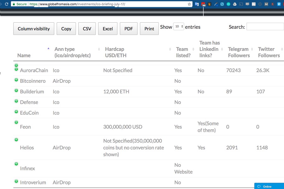The image size is (284, 189).
Task: Open the Google Translate extension icon
Action: click(197, 4)
